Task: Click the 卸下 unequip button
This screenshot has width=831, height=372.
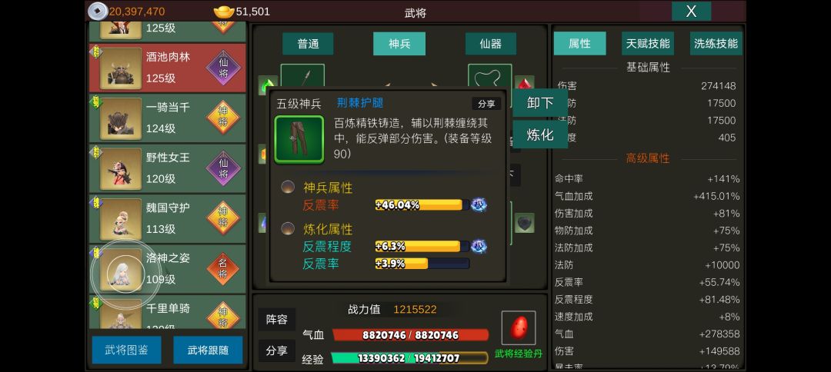Action: (x=539, y=103)
